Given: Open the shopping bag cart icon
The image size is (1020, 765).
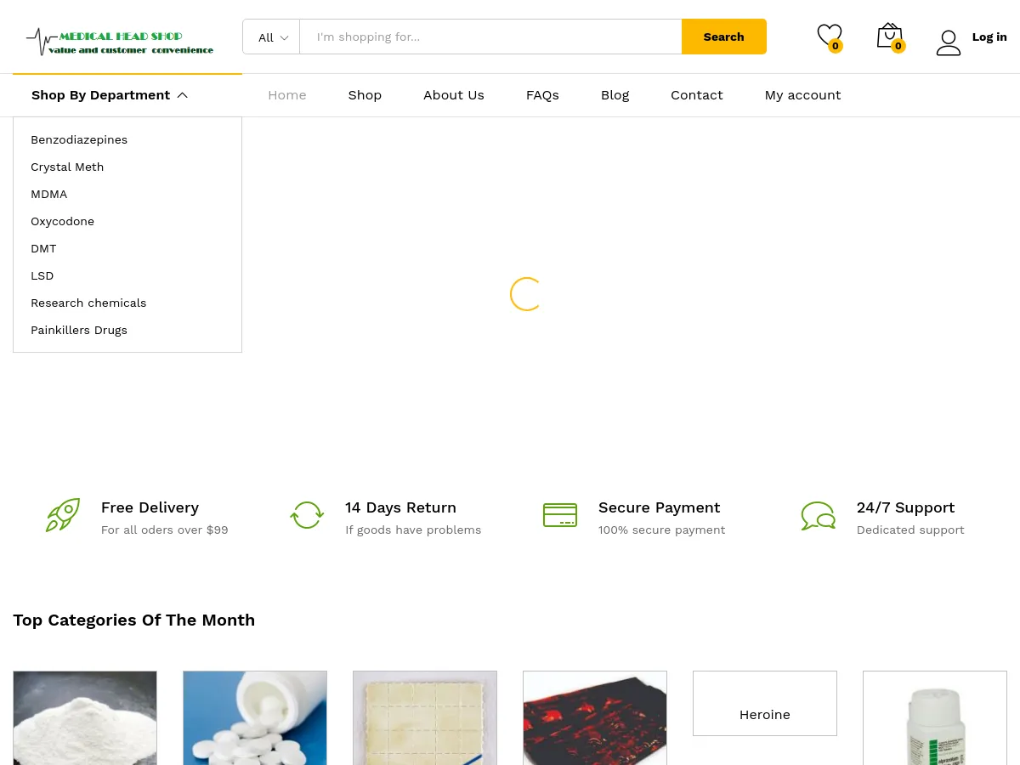Looking at the screenshot, I should [889, 36].
